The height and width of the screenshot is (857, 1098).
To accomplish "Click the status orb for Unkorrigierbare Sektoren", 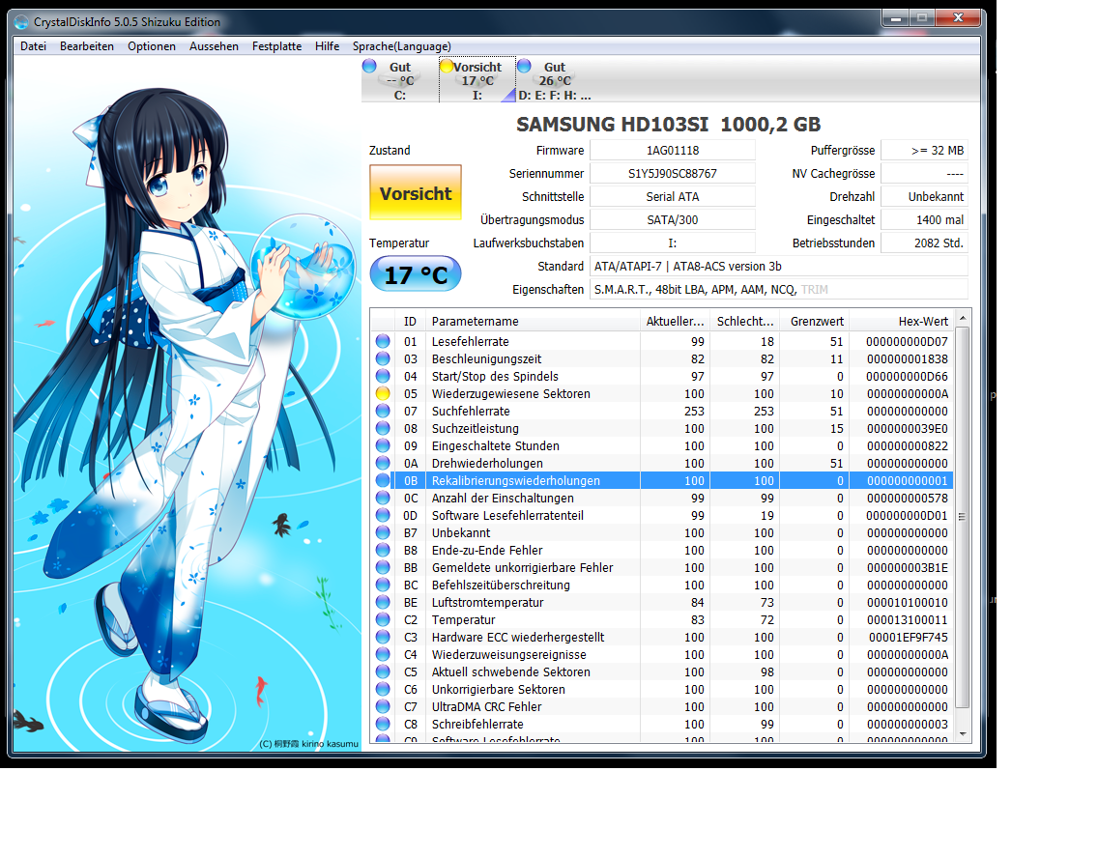I will [383, 689].
